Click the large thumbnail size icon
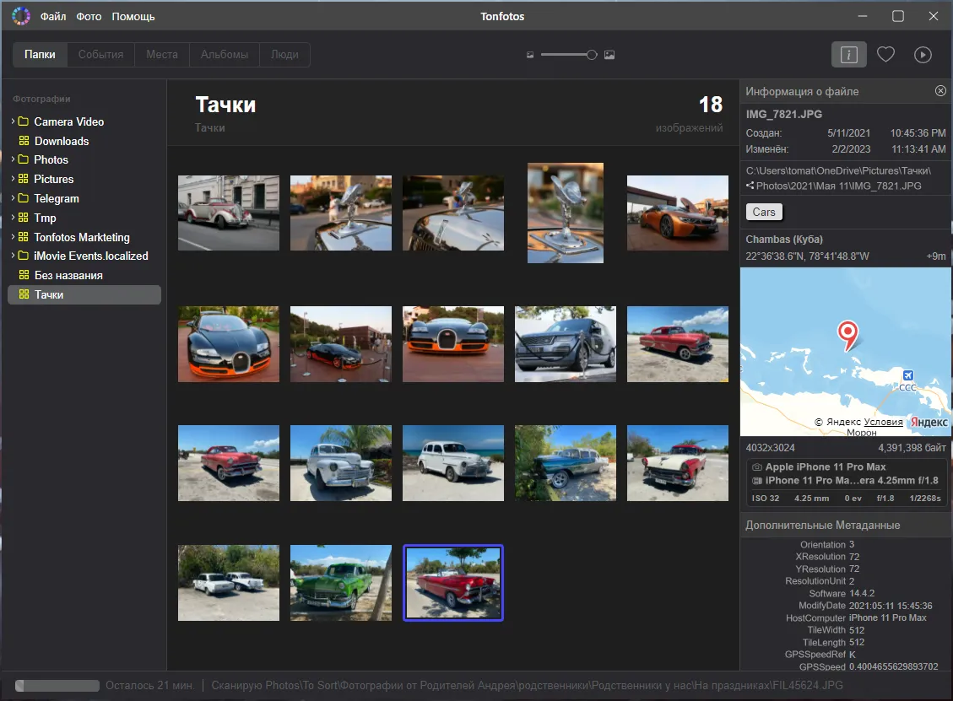Viewport: 953px width, 701px height. tap(609, 55)
